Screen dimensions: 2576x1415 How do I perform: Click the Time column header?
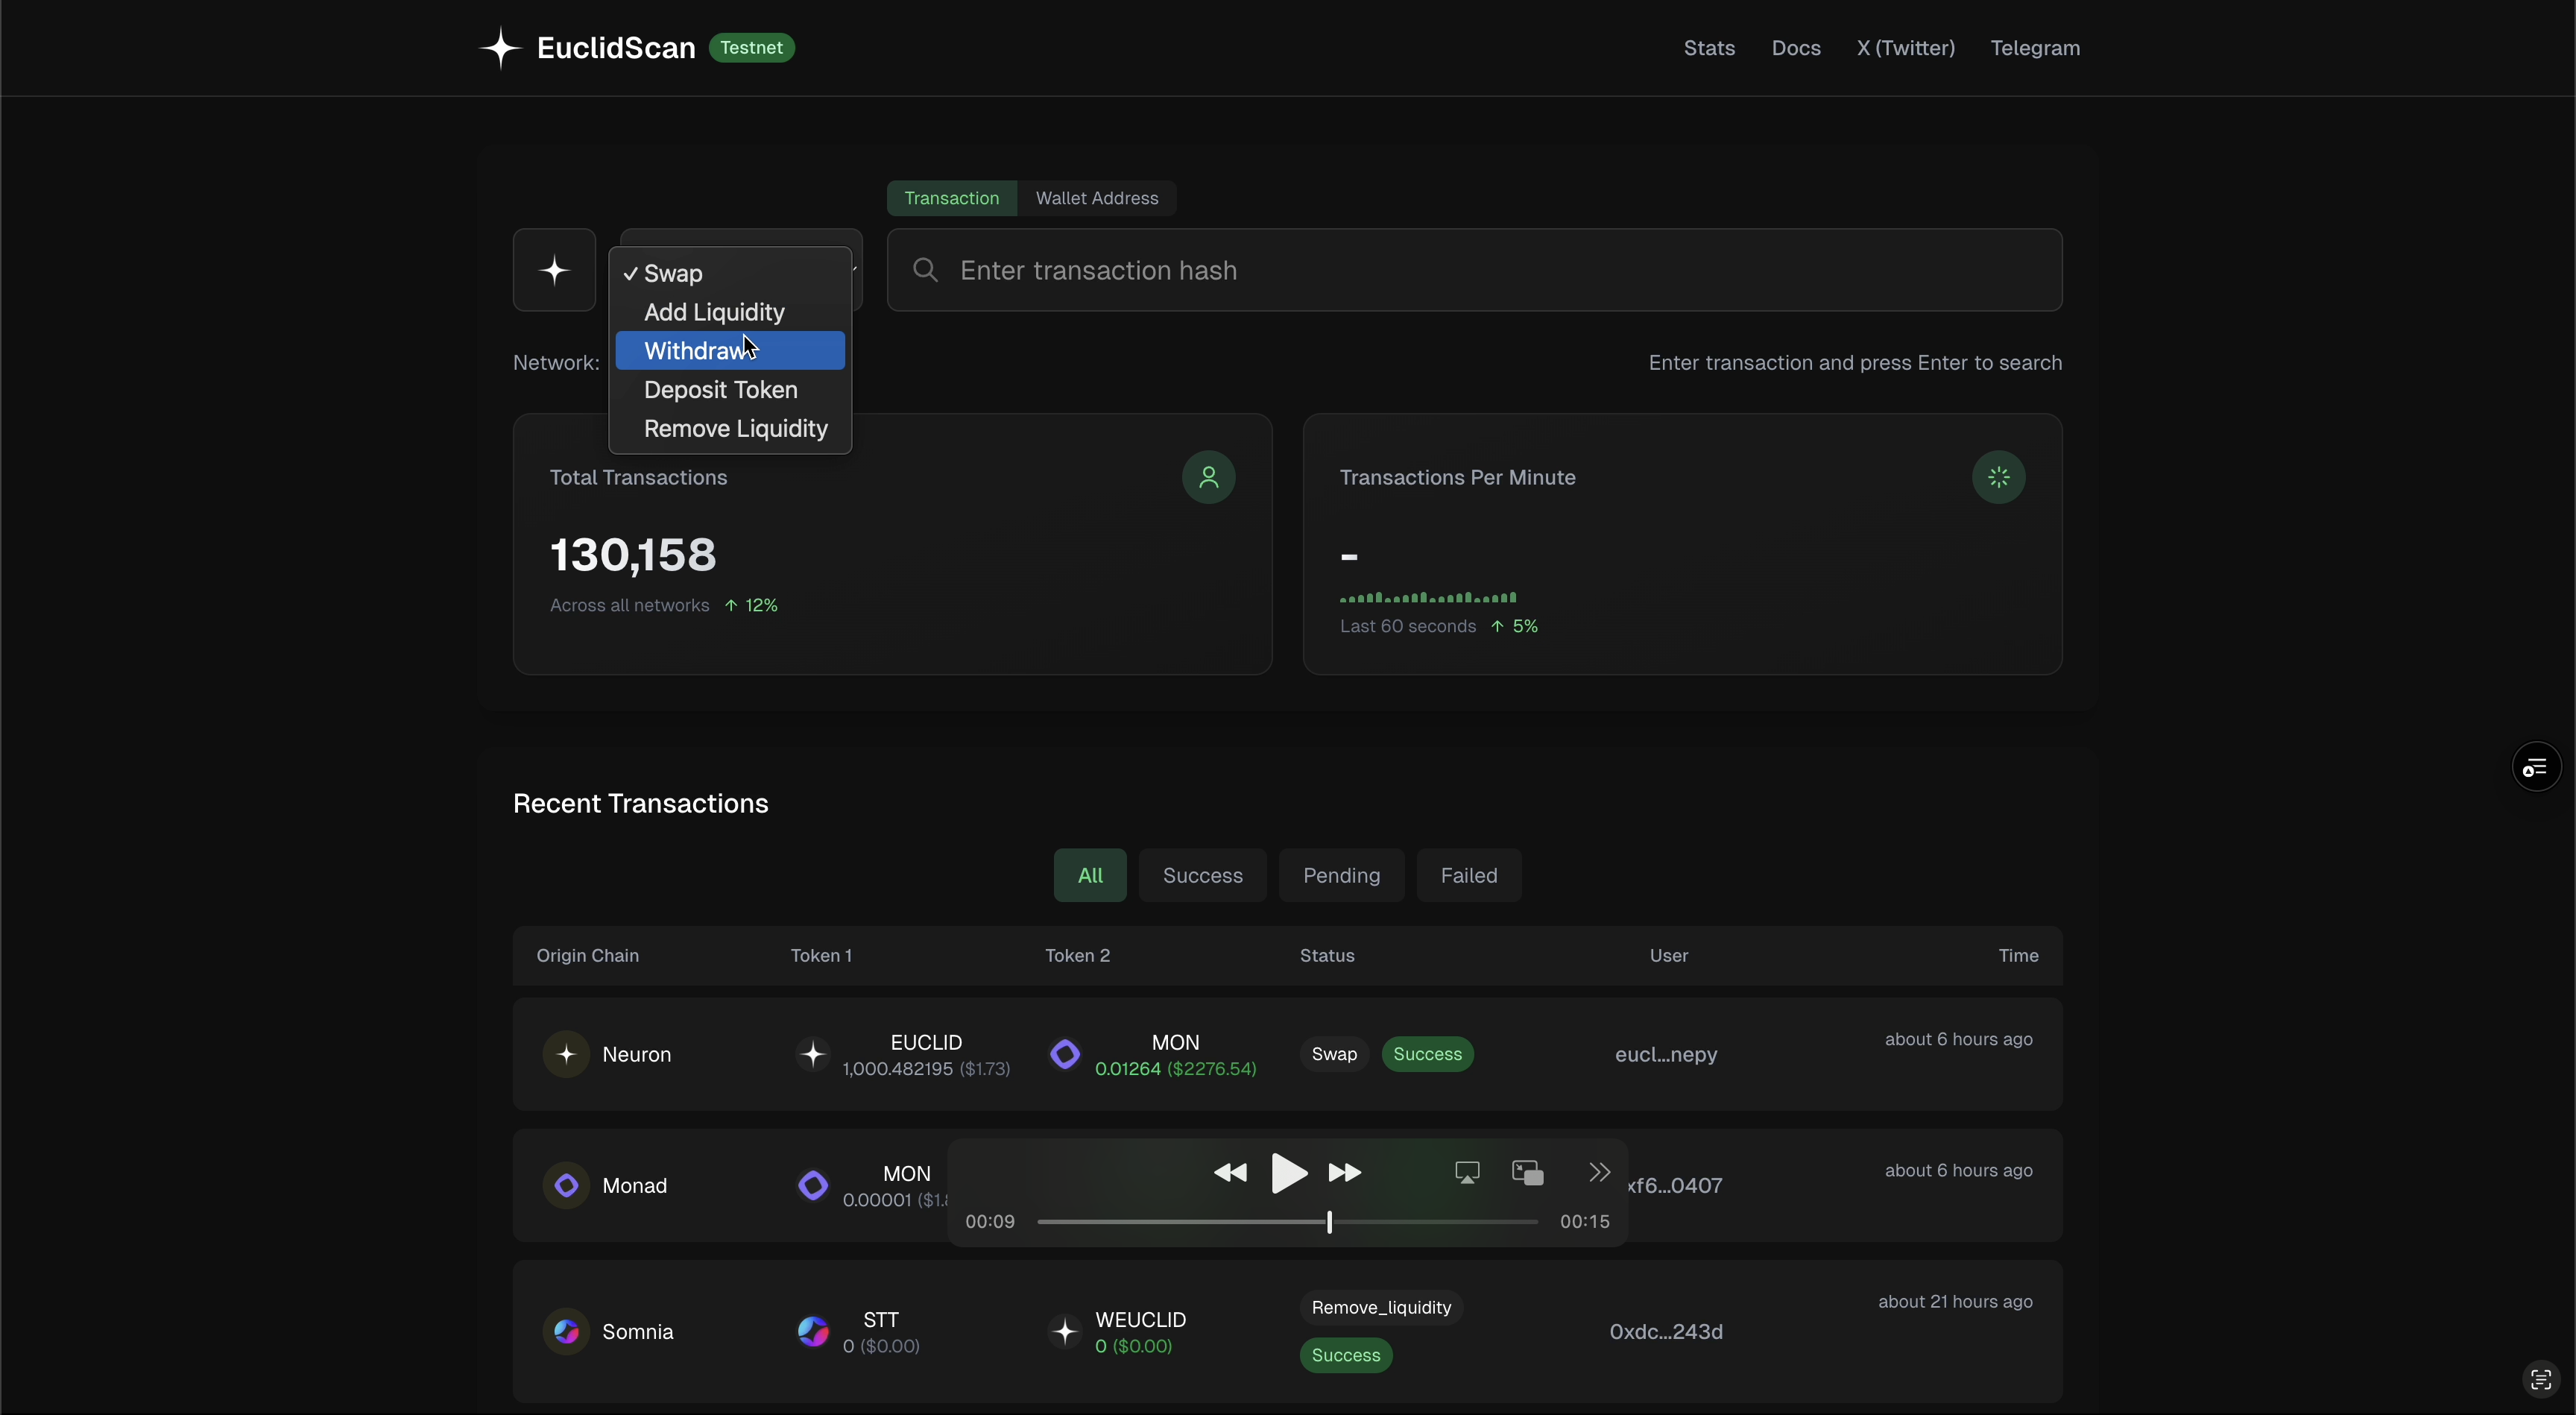point(2018,956)
